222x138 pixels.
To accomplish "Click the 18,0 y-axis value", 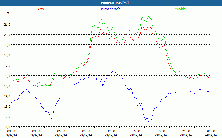I will point(7,55).
